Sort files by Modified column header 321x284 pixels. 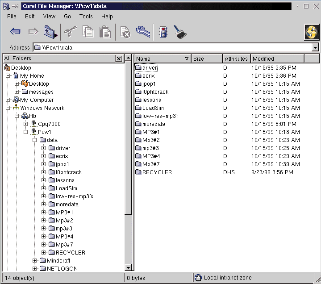tap(277, 58)
